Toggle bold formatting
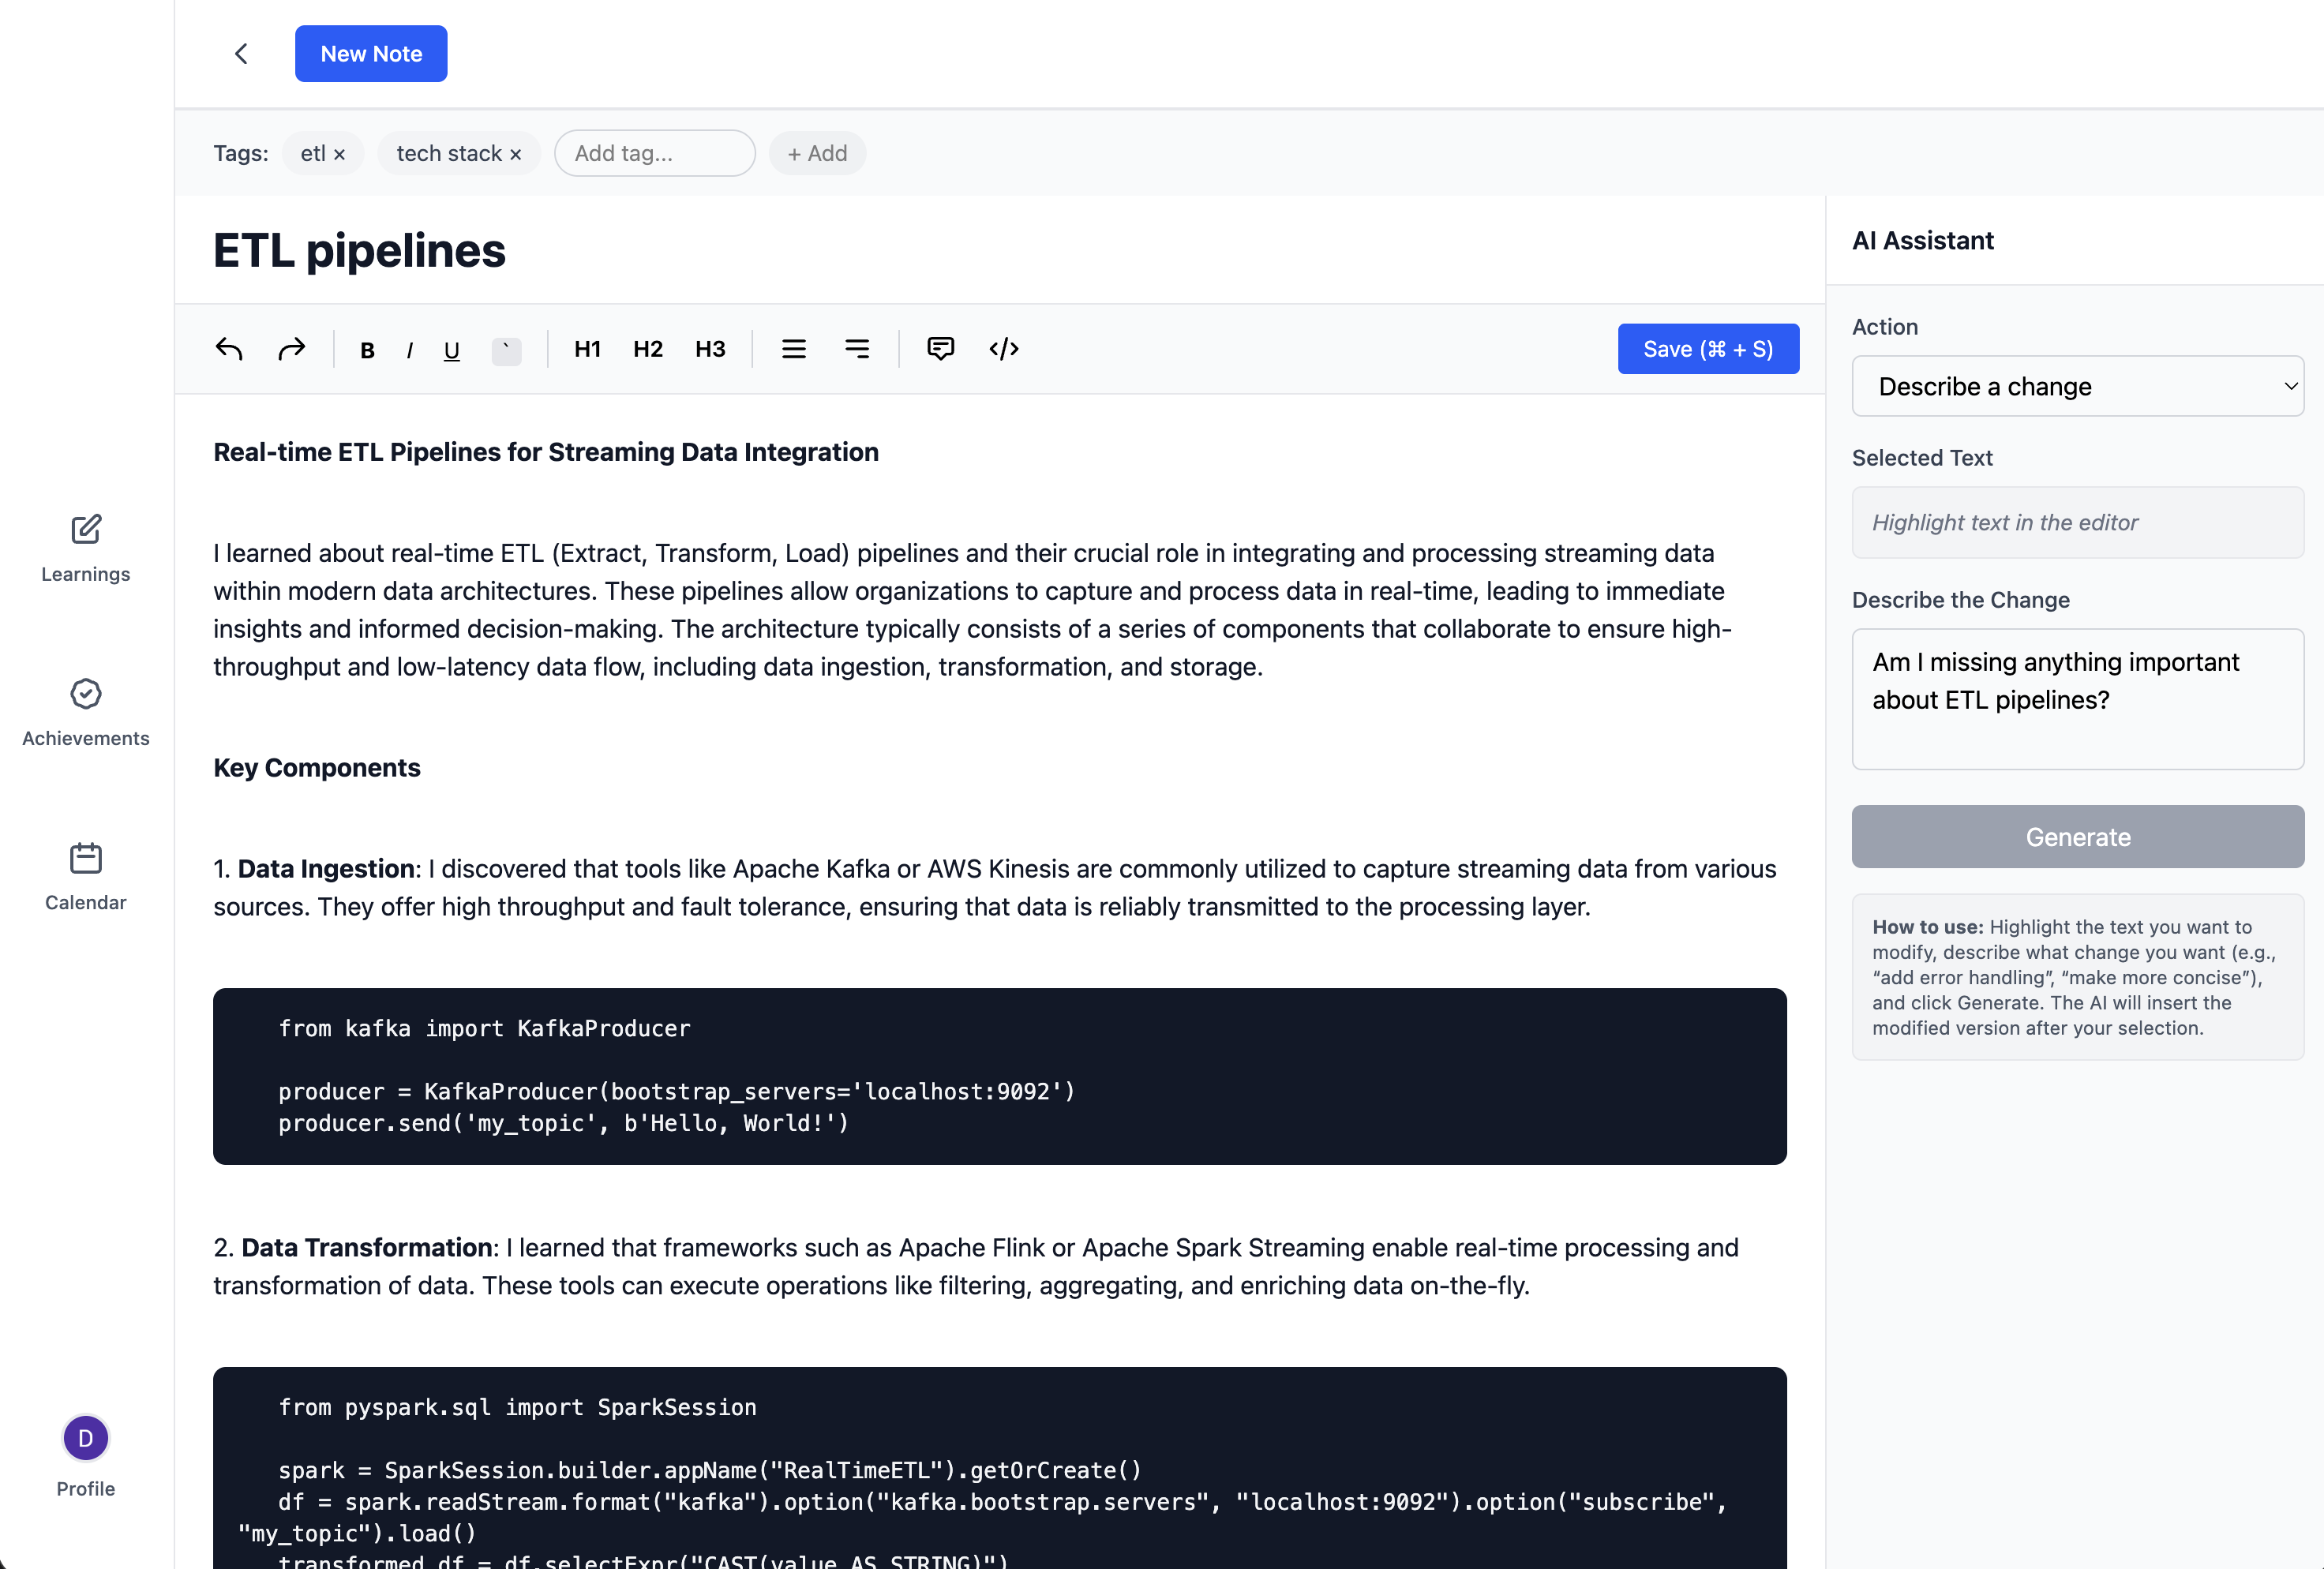This screenshot has height=1569, width=2324. (x=367, y=349)
